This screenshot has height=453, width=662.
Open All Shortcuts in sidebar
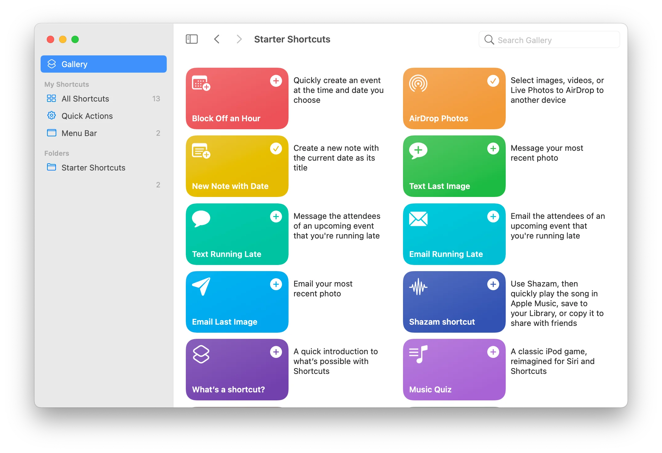pos(104,98)
